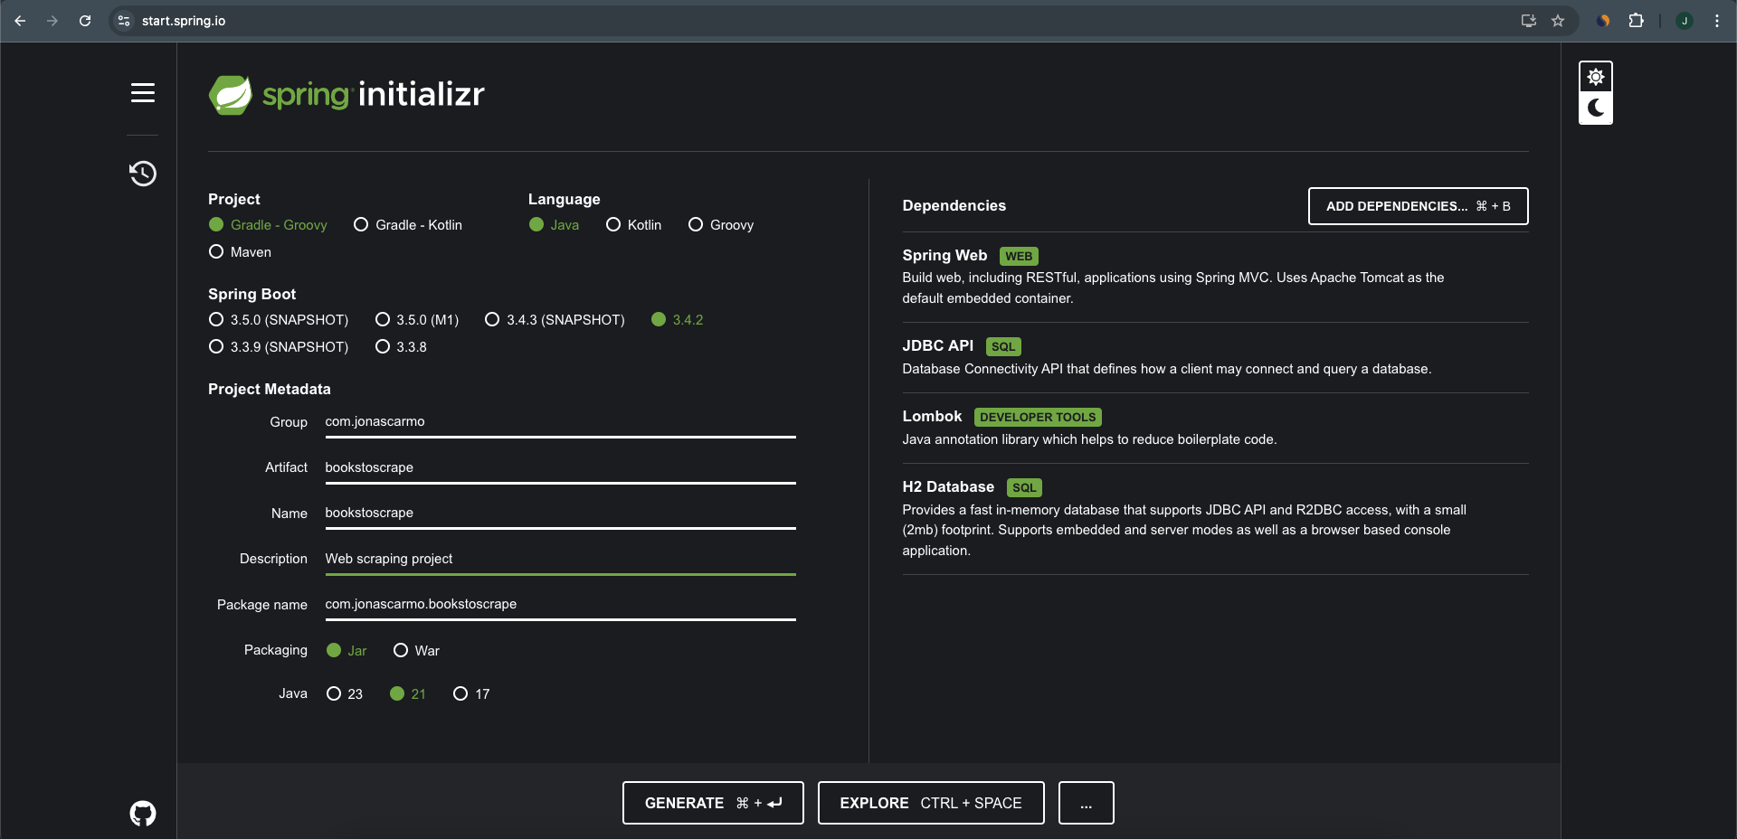
Task: Switch to light theme sun icon
Action: pos(1596,77)
